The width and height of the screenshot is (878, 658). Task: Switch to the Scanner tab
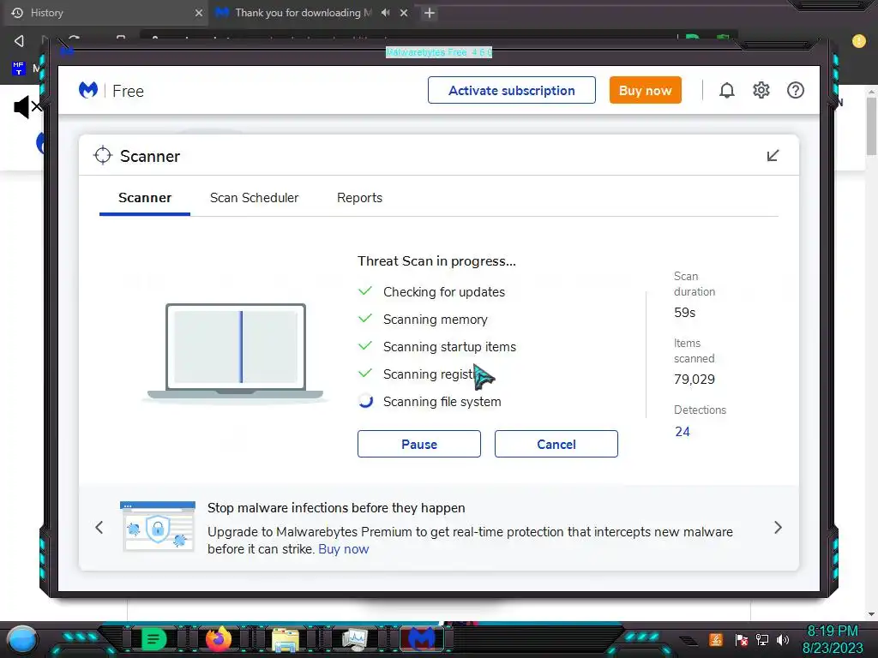[144, 198]
